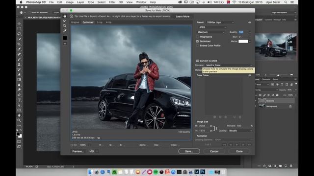
Task: Open the Bicubic resample quality dropdown
Action: coord(240,131)
